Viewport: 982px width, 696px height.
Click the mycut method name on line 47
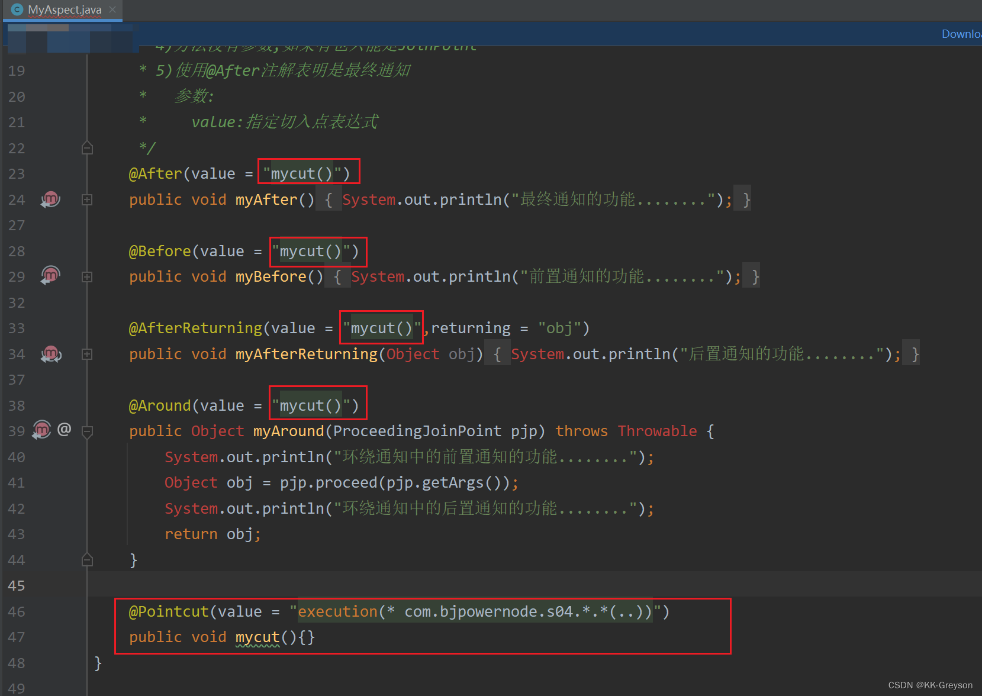(257, 637)
